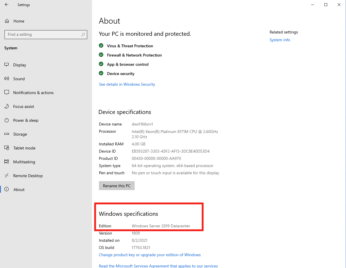The width and height of the screenshot is (346, 268).
Task: Select Multitasking in the sidebar
Action: [x=46, y=162]
